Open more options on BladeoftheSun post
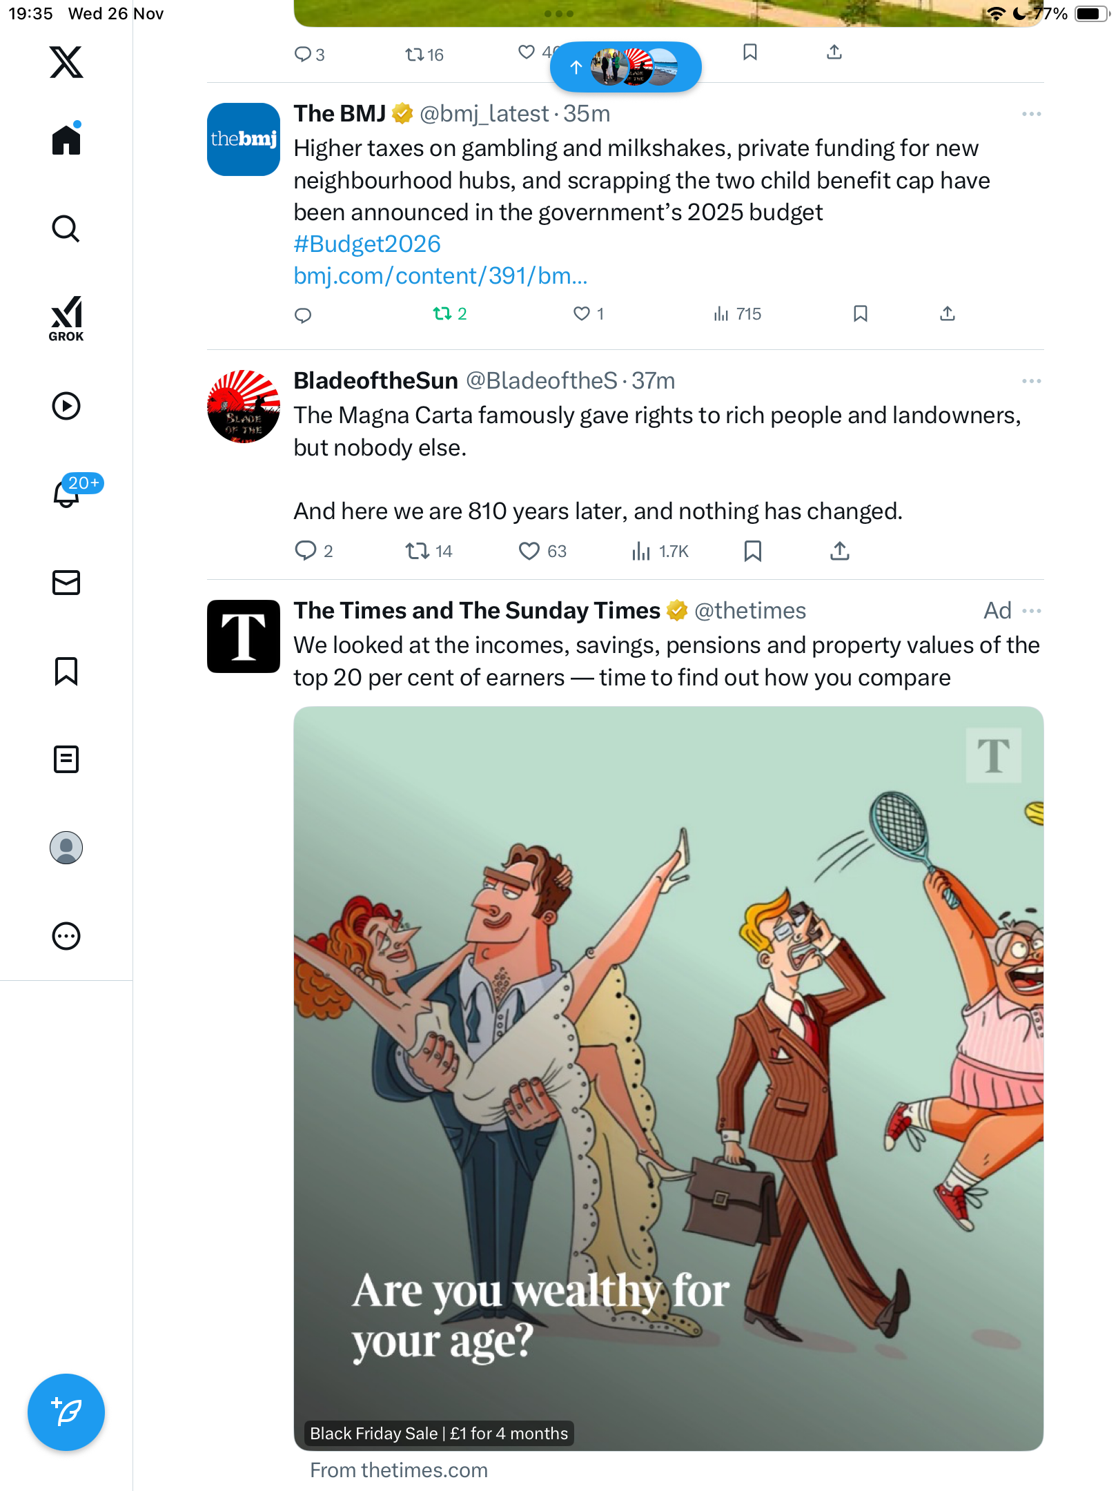1118x1491 pixels. (1031, 381)
